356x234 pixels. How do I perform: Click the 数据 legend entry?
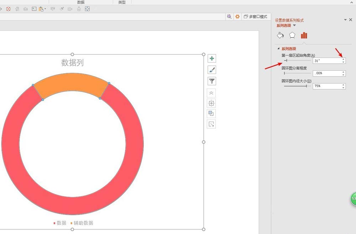[60, 223]
